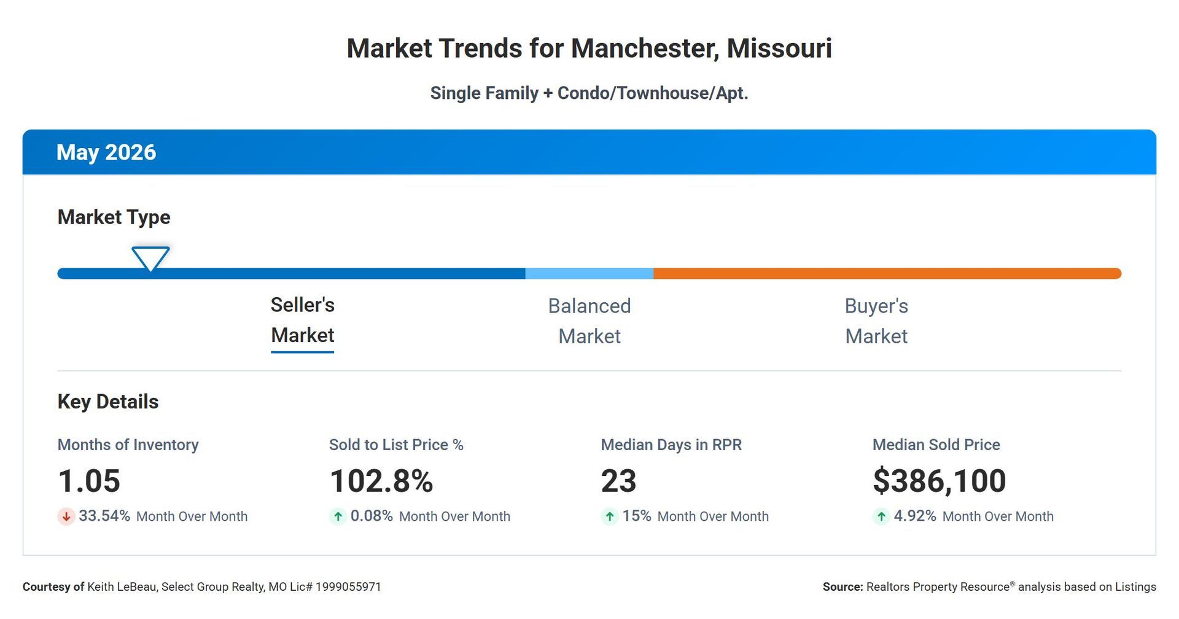Click the green up arrow beside 0.08%
The height and width of the screenshot is (619, 1179).
click(x=338, y=516)
